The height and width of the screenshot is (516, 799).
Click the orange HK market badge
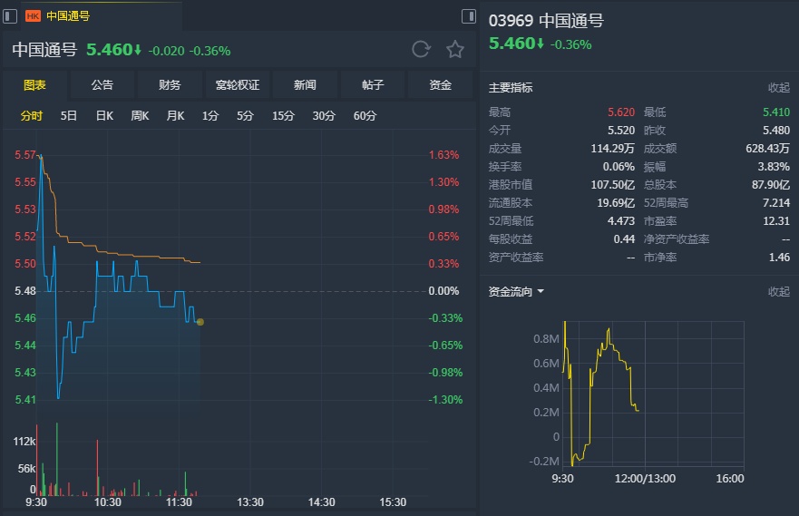[33, 15]
